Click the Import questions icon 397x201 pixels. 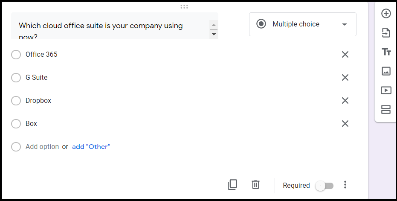[x=386, y=33]
